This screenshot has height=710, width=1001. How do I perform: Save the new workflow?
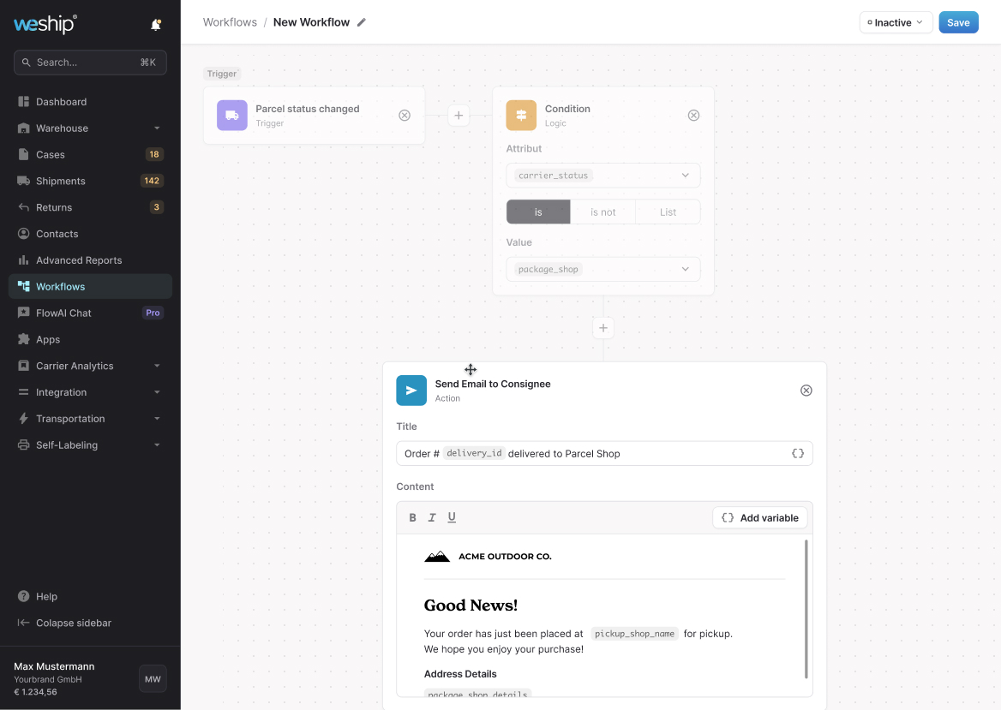pyautogui.click(x=958, y=22)
